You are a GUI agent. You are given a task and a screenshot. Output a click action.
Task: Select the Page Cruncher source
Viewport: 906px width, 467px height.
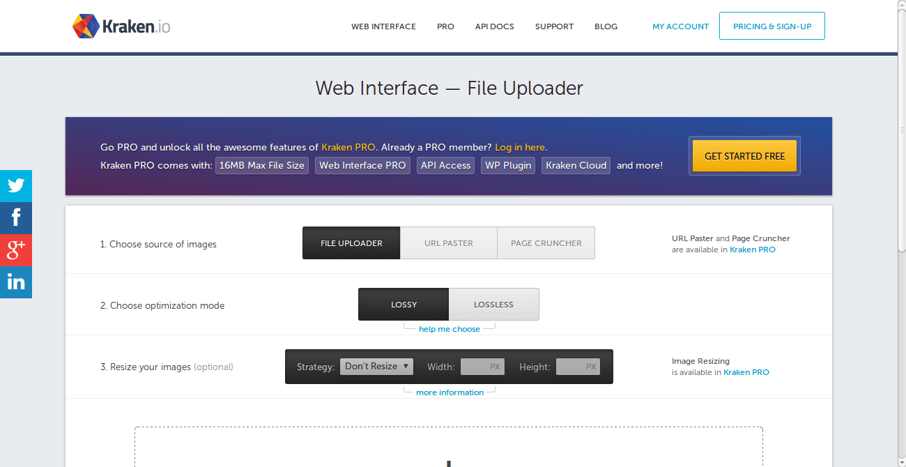pyautogui.click(x=546, y=243)
